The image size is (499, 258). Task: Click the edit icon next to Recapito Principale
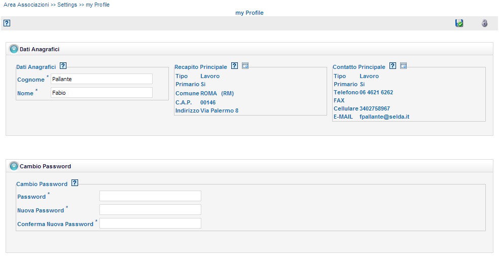click(245, 65)
